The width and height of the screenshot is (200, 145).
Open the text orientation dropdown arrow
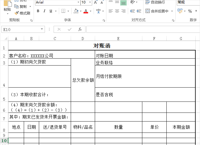137,2
